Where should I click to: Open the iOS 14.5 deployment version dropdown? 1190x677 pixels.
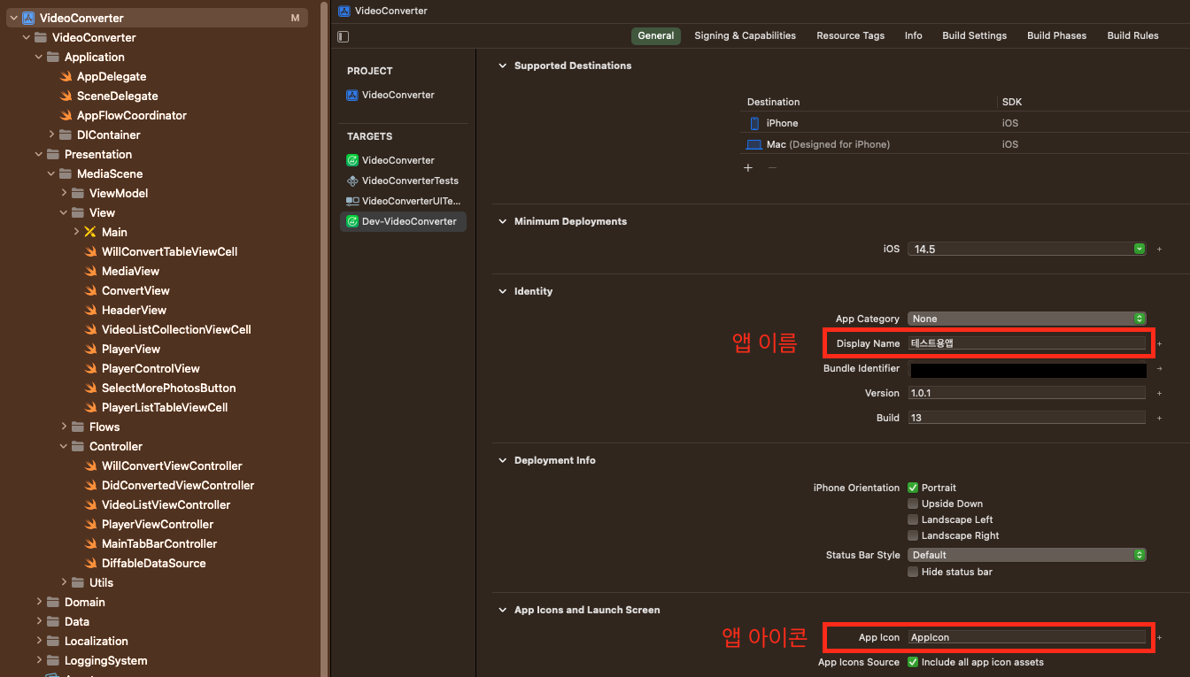point(1027,250)
